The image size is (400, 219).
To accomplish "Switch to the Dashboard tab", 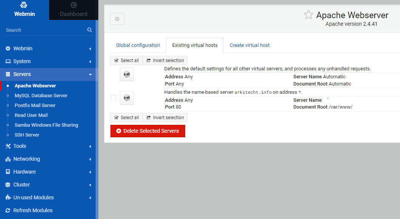I will [x=73, y=10].
